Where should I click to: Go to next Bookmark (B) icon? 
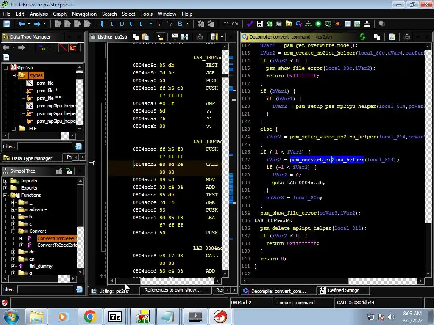click(180, 24)
